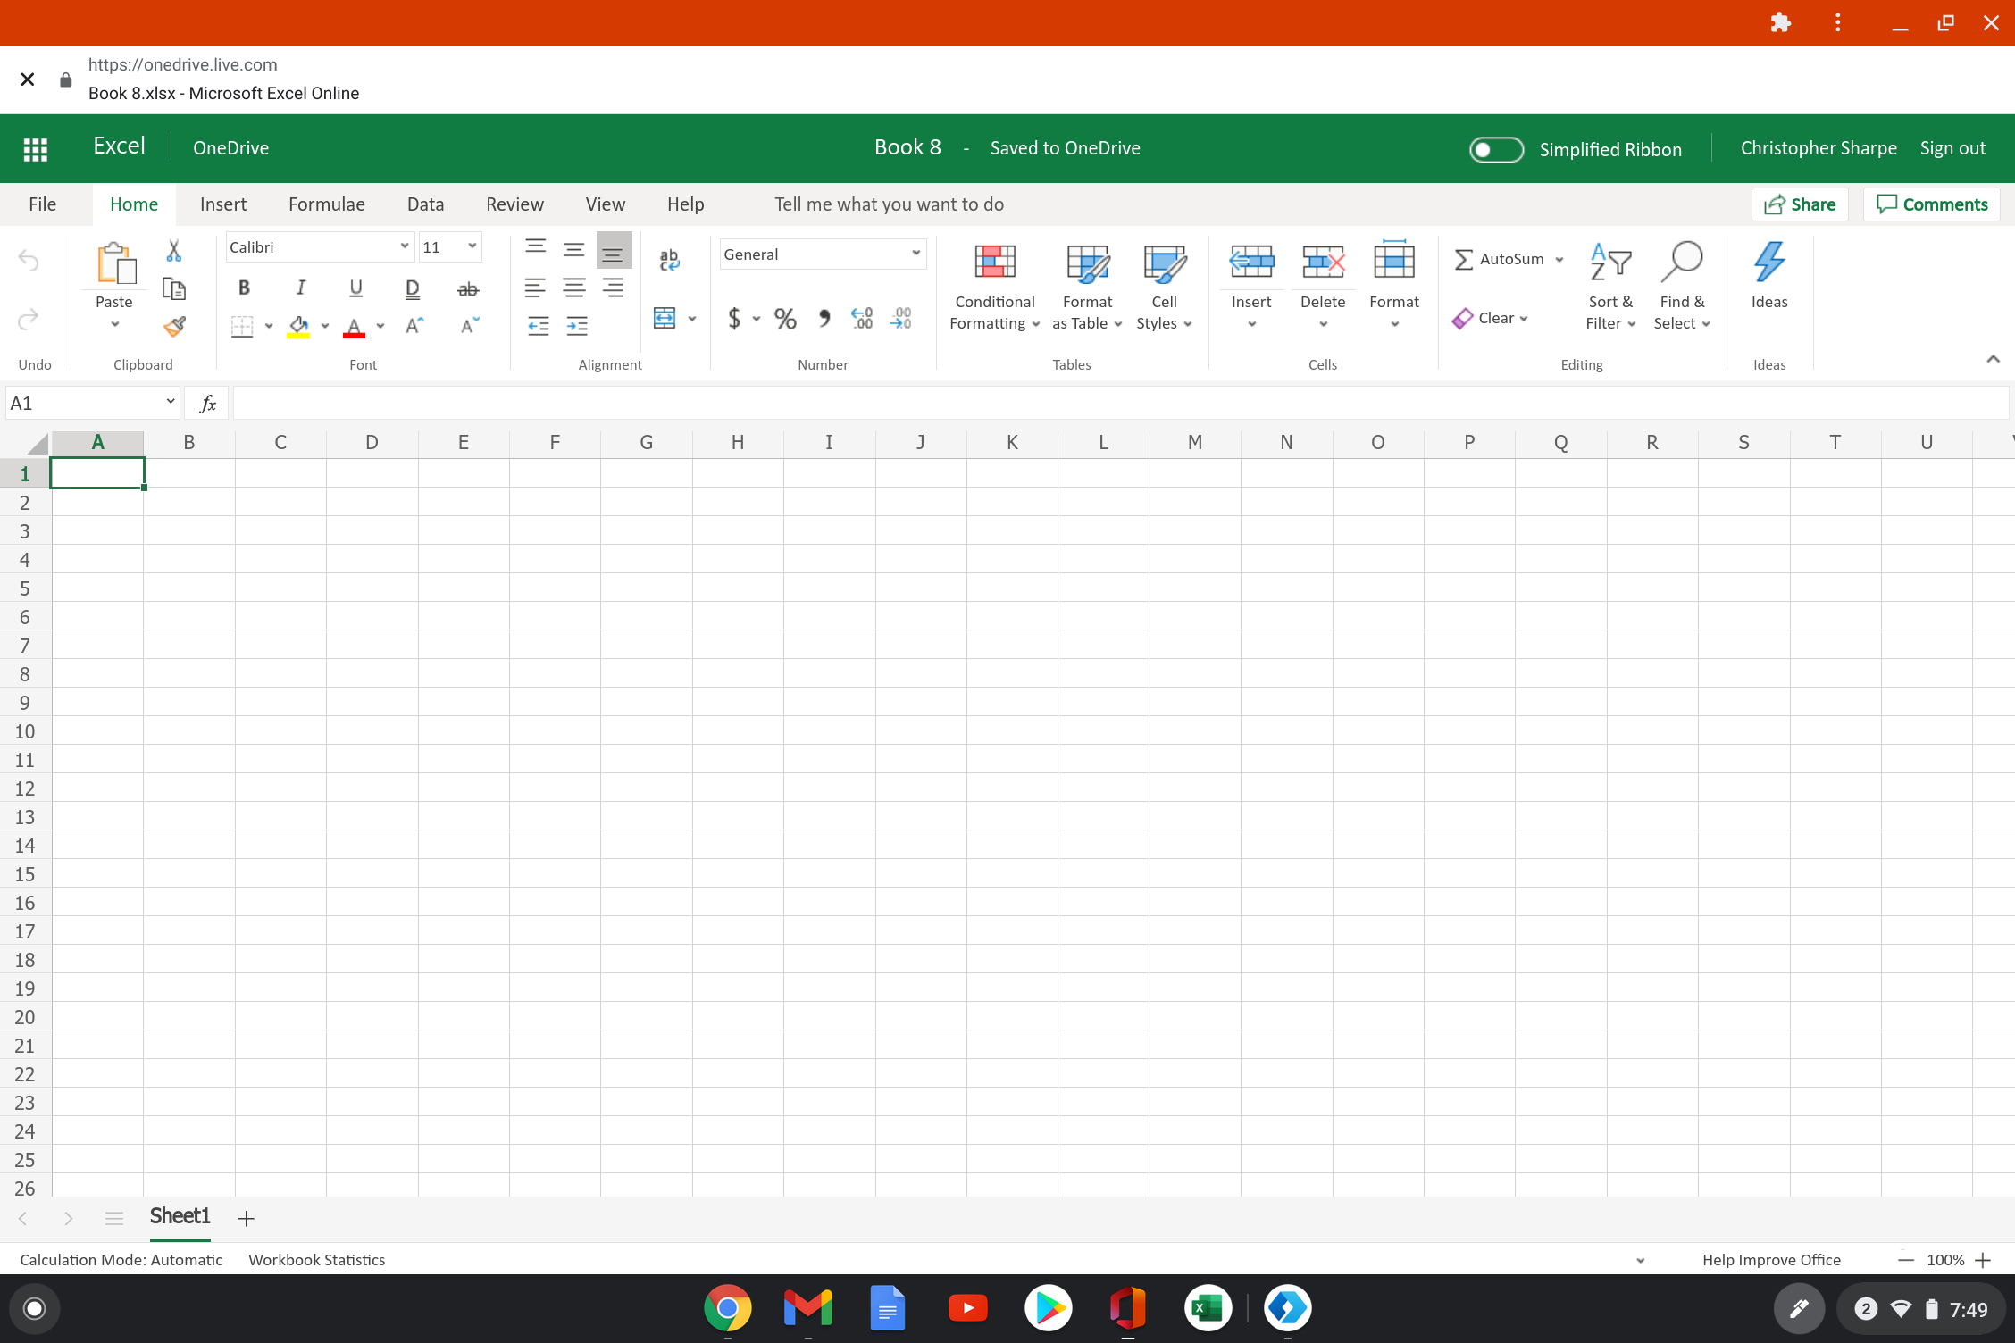This screenshot has width=2015, height=1343.
Task: Click Help Improve Office
Action: (1771, 1260)
